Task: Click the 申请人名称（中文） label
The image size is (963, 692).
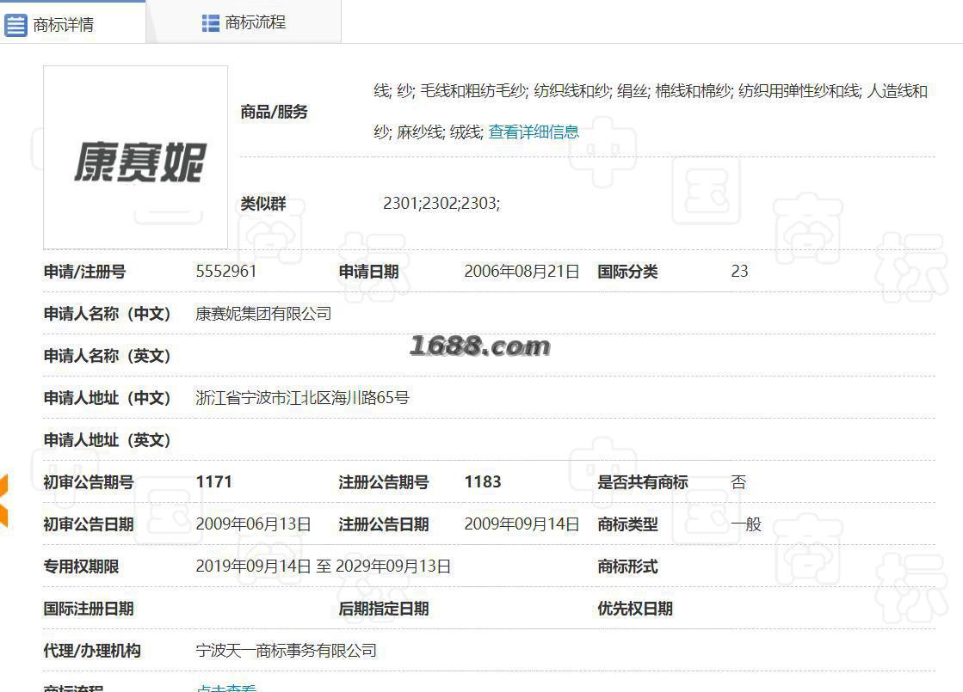Action: (x=107, y=314)
